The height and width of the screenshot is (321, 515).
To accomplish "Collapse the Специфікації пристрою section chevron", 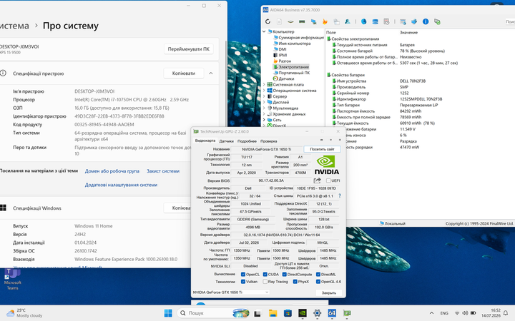I will [211, 73].
